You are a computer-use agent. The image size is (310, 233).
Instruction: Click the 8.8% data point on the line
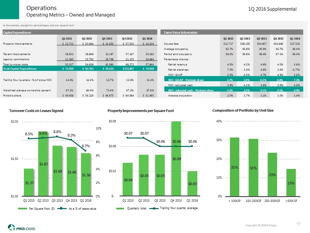[x=57, y=137]
